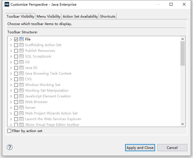This screenshot has width=193, height=158.
Task: Click the JBoss Visual Page Editor toolbar icon
Action: 21,125
